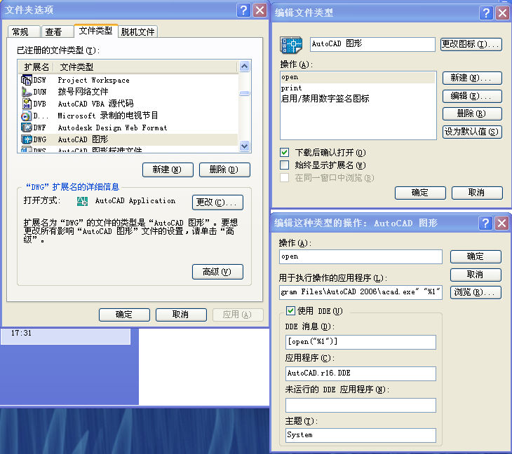Click 新建(N)... in 编辑文件类型

click(472, 78)
